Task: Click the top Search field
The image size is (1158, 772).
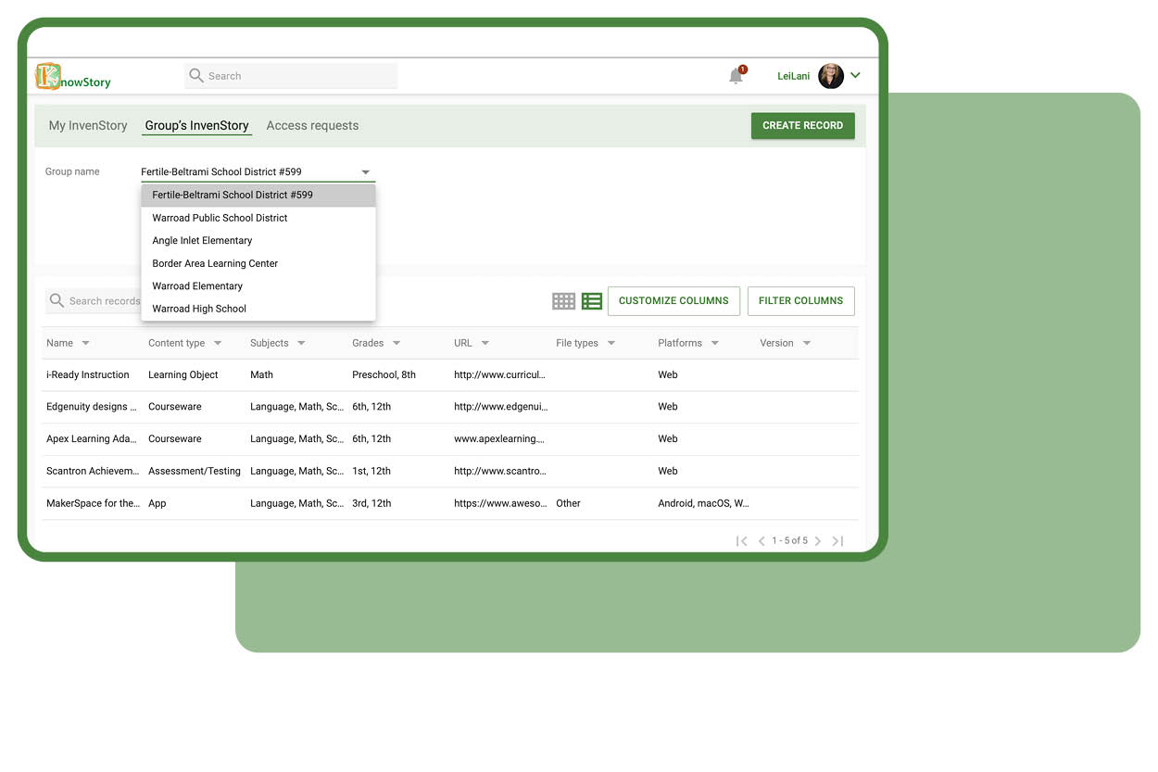Action: 291,76
